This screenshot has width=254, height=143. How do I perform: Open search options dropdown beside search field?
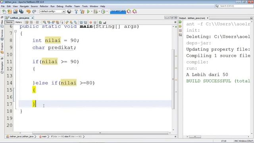click(x=217, y=6)
